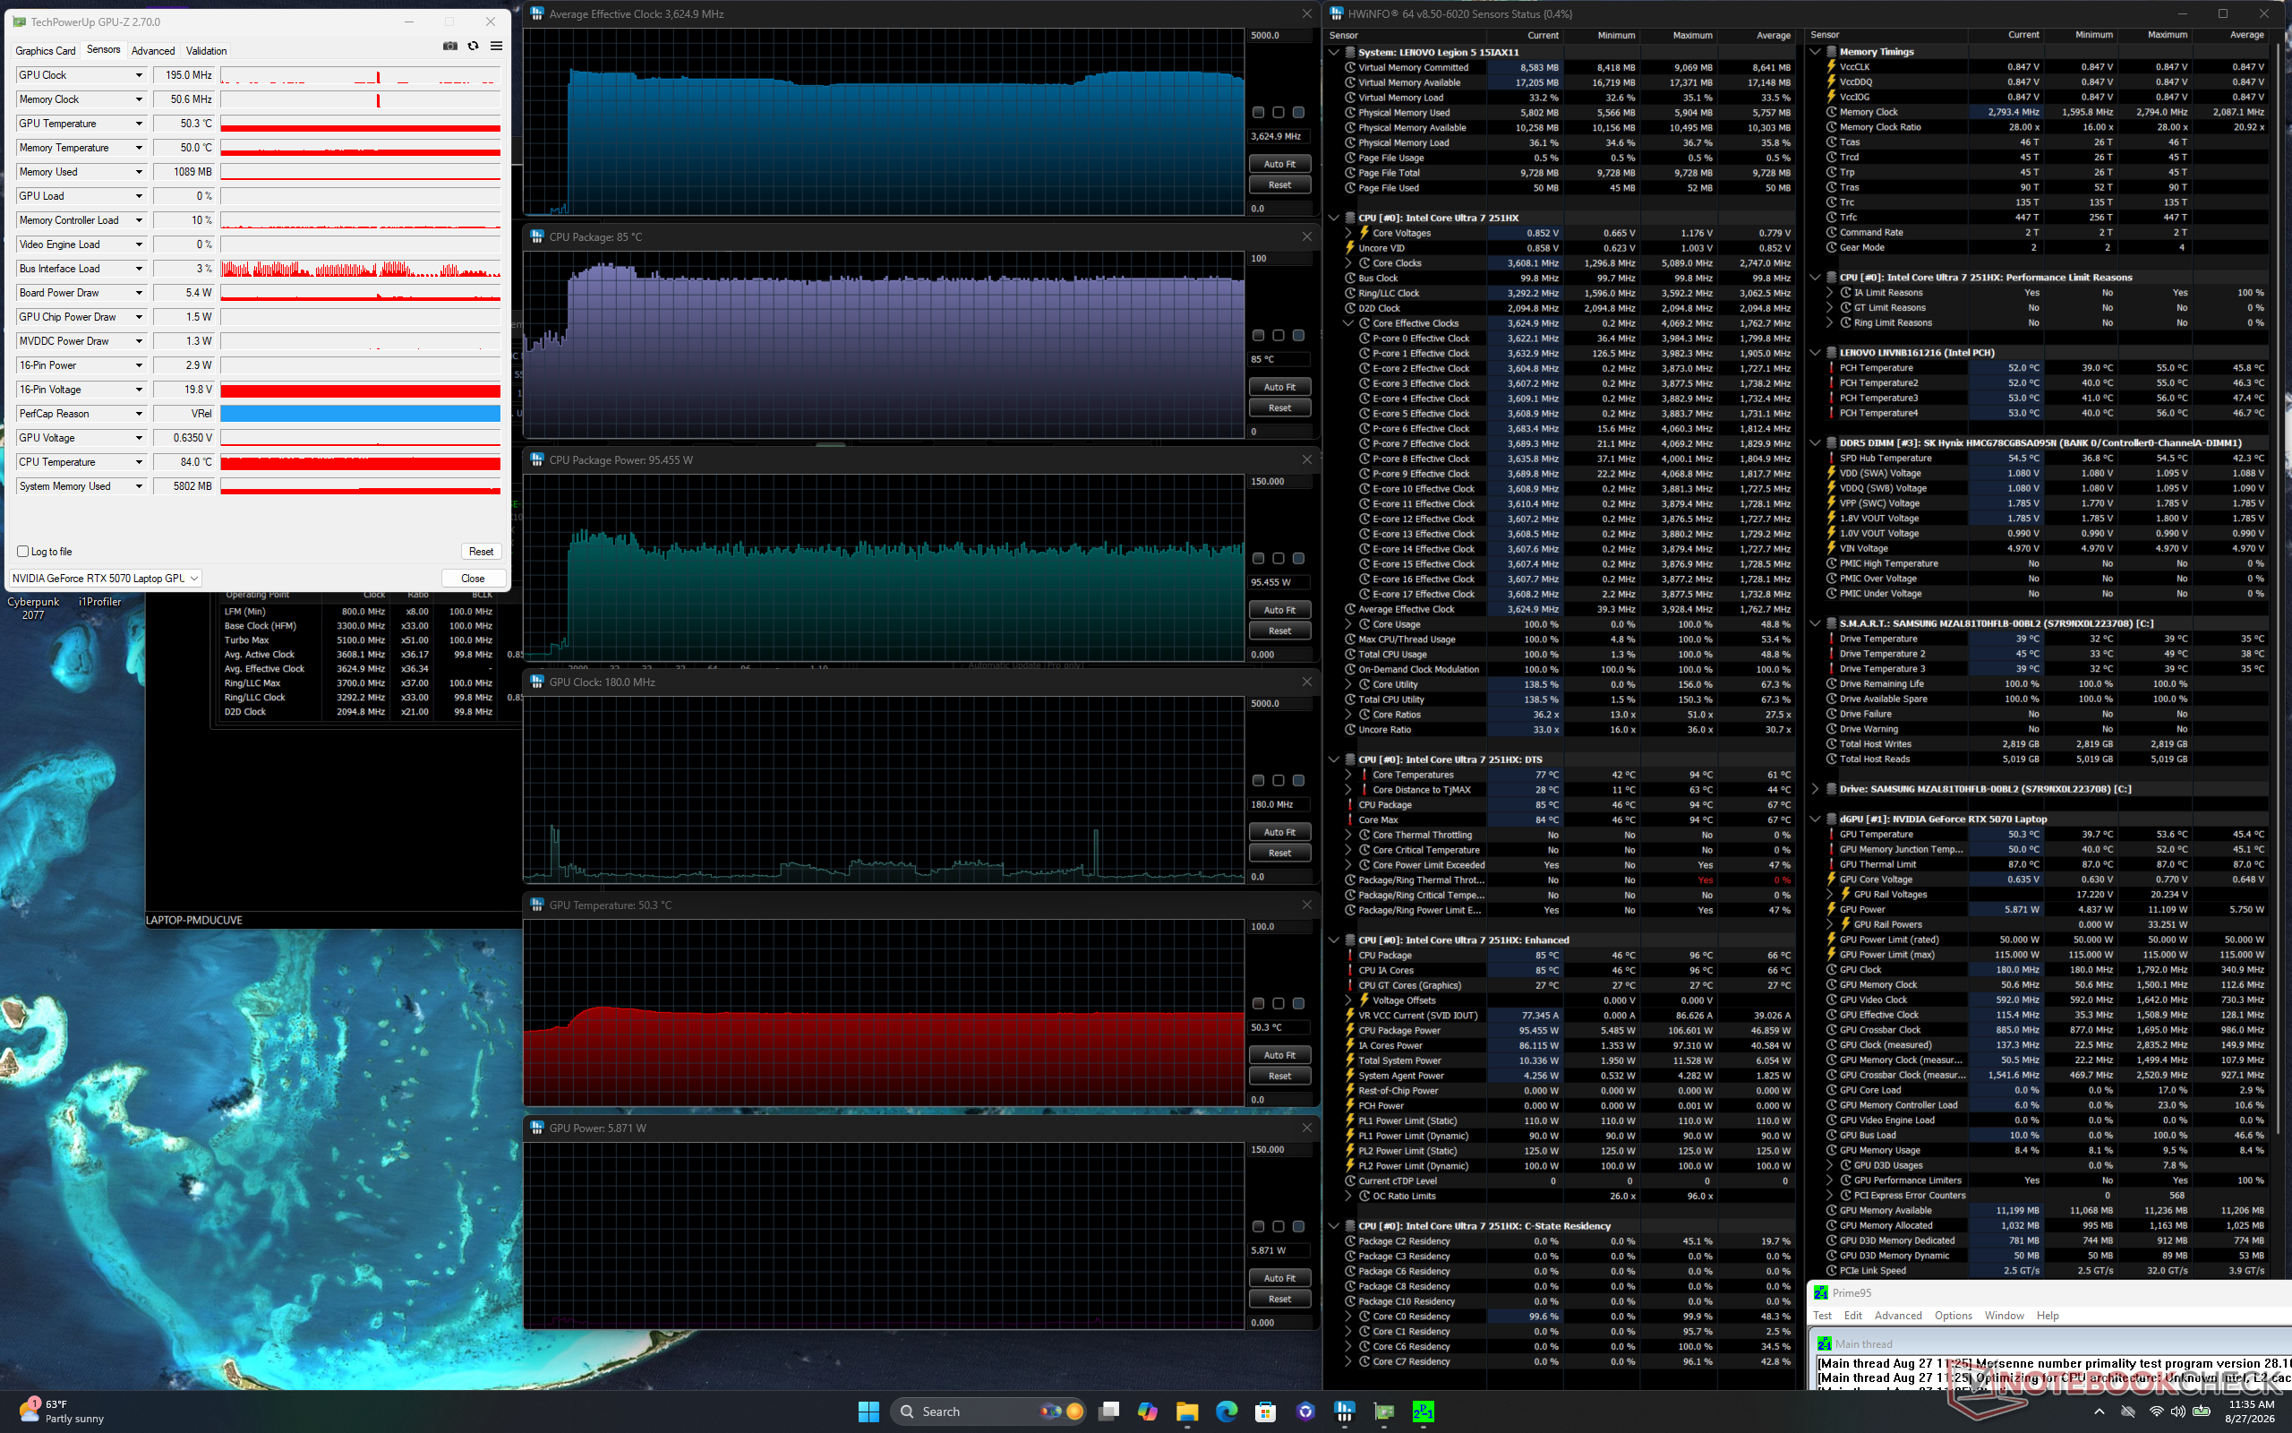The width and height of the screenshot is (2292, 1433).
Task: Open the Prime95 Edit menu
Action: [1853, 1316]
